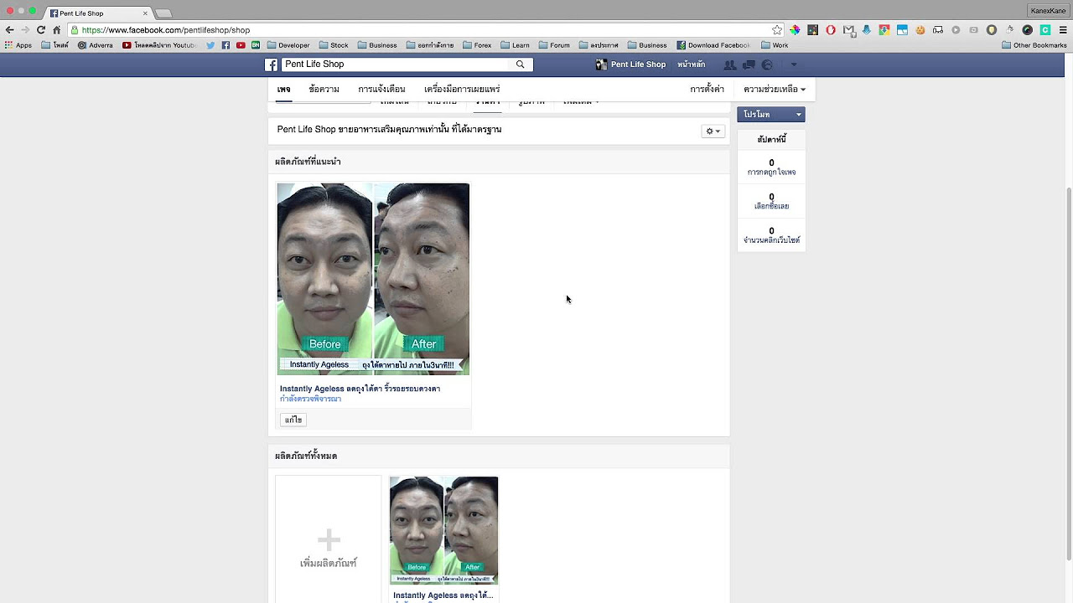Open the Other Bookmarks folder
1073x603 pixels.
click(x=1034, y=45)
